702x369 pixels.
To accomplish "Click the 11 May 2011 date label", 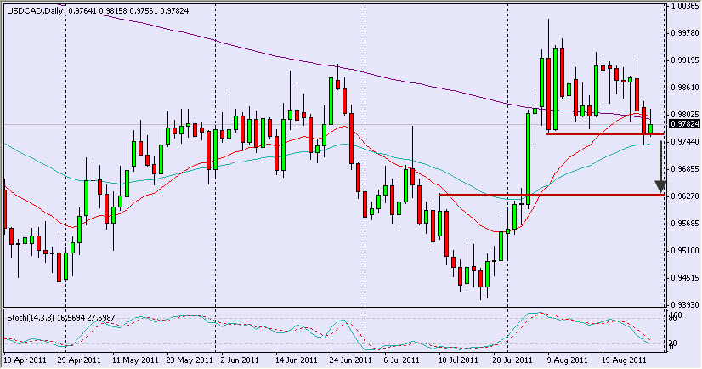I will point(135,360).
